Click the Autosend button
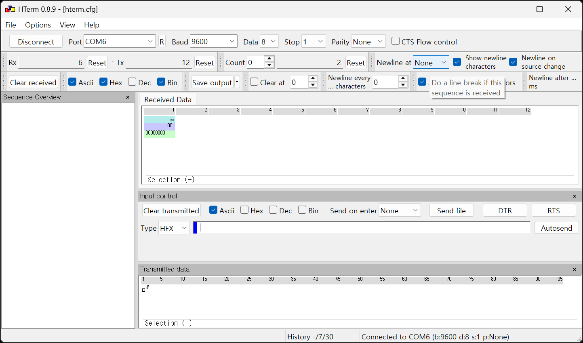The height and width of the screenshot is (343, 583). point(557,228)
